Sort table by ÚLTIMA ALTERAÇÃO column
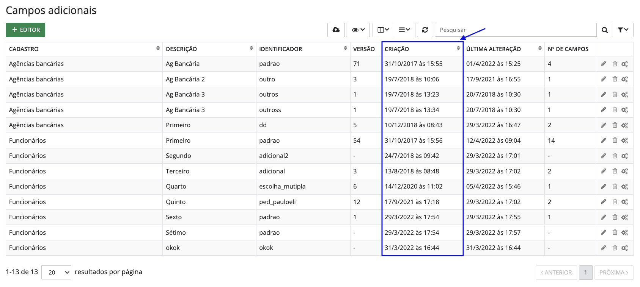The image size is (640, 287). (x=540, y=48)
